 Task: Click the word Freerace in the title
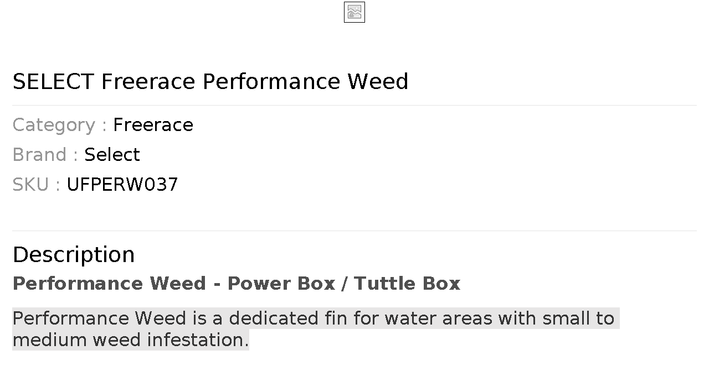[x=148, y=81]
